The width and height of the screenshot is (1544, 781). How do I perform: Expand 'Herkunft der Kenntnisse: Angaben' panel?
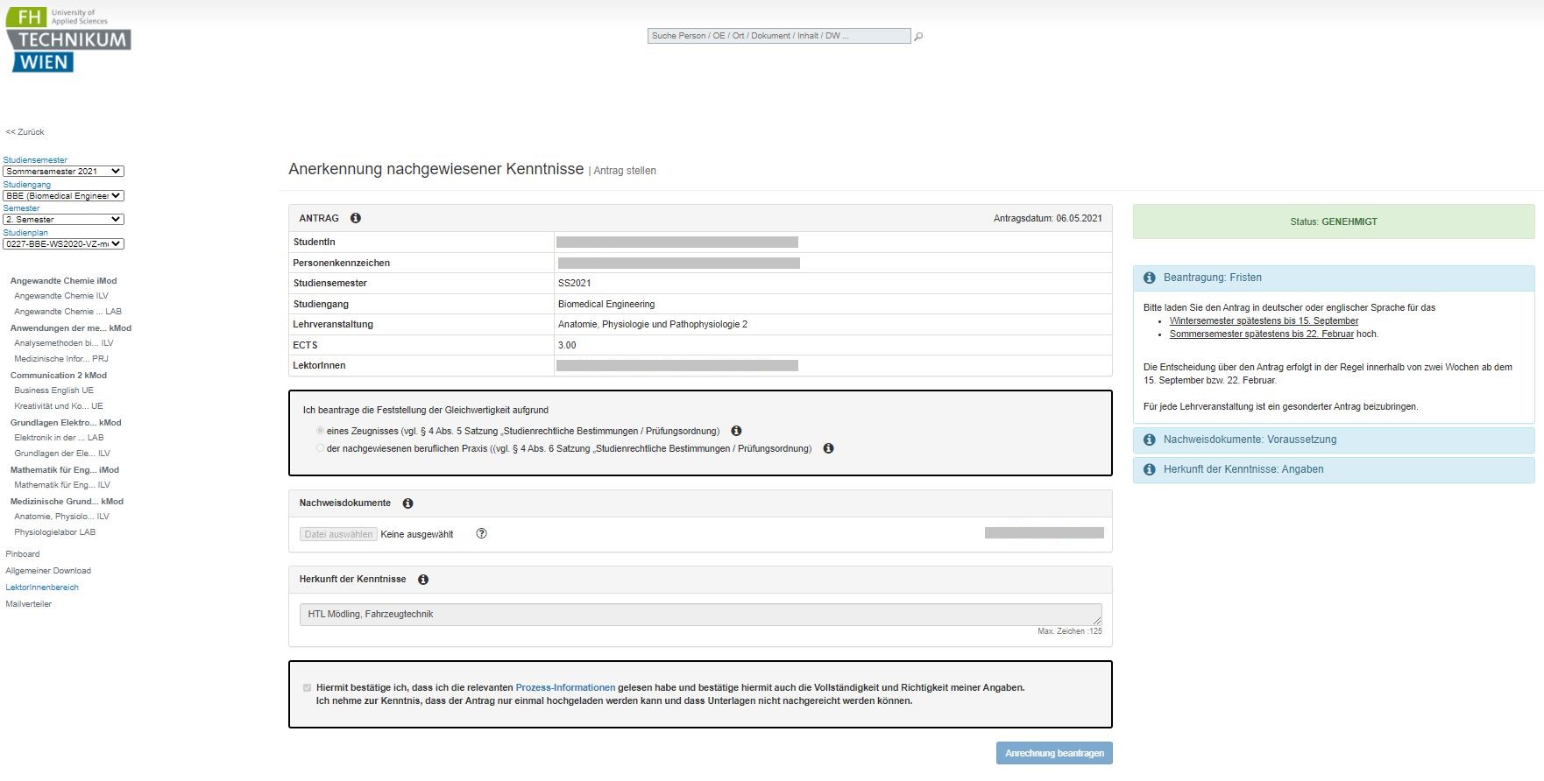coord(1243,469)
